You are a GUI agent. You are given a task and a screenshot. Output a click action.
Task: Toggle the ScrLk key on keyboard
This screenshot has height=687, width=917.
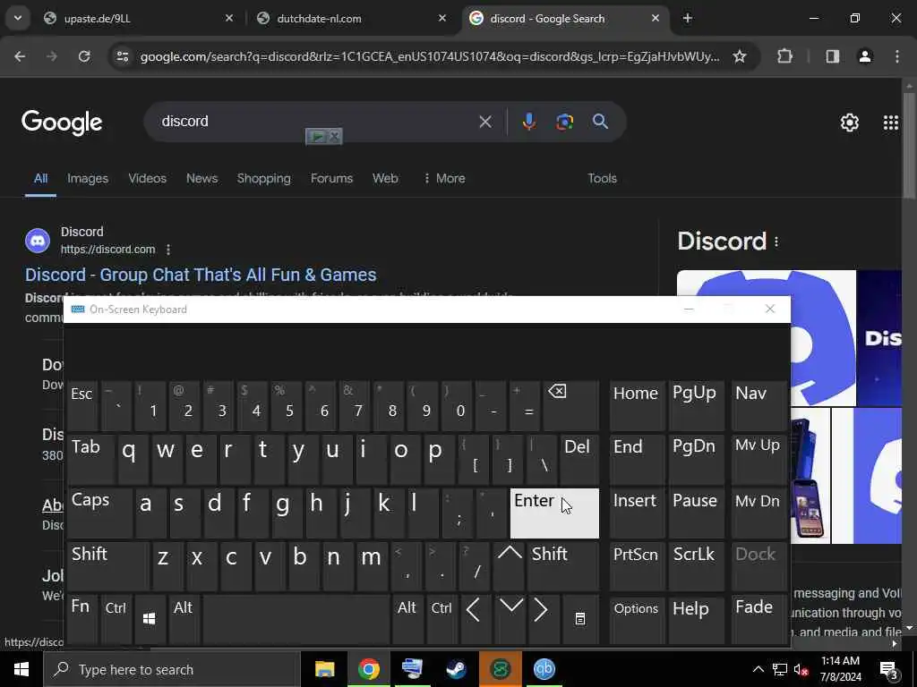pyautogui.click(x=696, y=566)
